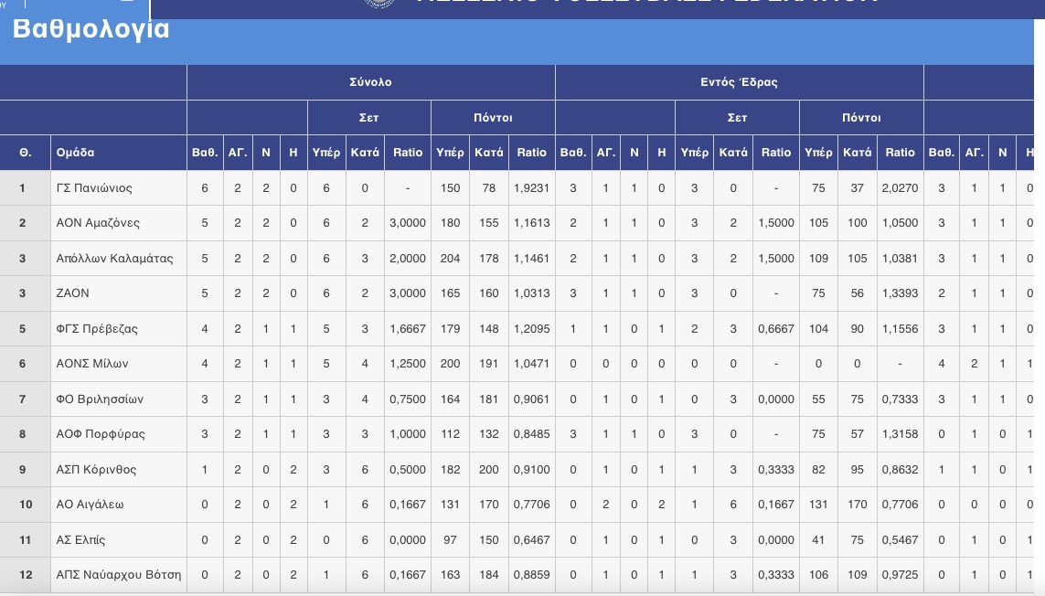Click home points ratio 0,9725 for Ναύαρχου Βότση
Image resolution: width=1045 pixels, height=596 pixels.
pos(900,574)
